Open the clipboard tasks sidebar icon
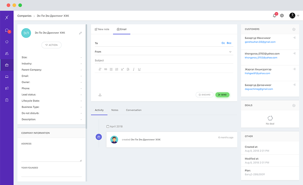 7,100
